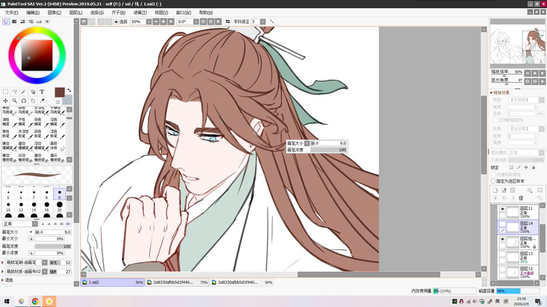This screenshot has height=307, width=547.
Task: Open the 混合模式 layer blend dropdown
Action: point(541,153)
